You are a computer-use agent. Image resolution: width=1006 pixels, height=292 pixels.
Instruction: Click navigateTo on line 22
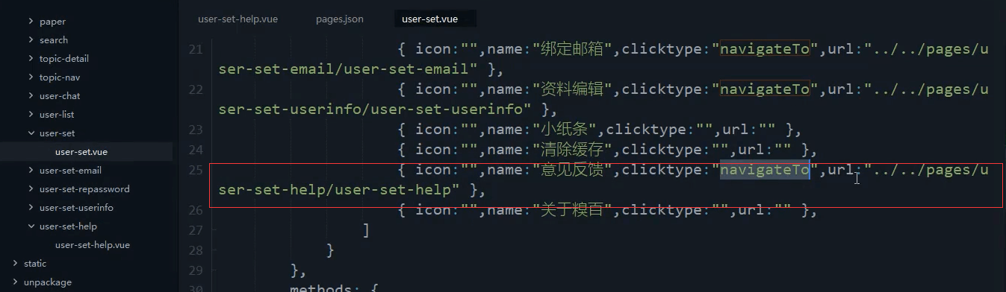(765, 90)
